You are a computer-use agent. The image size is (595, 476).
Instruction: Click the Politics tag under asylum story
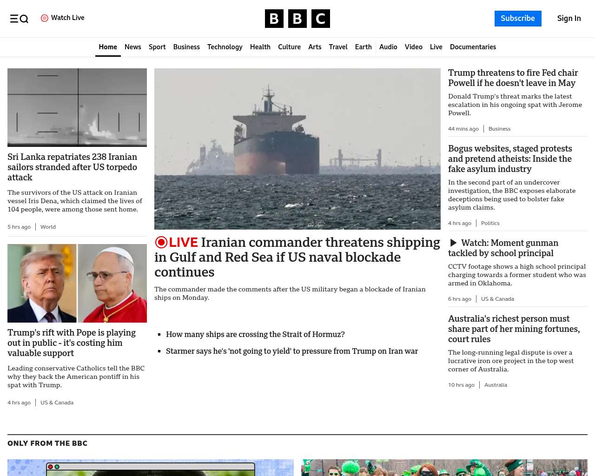coord(490,223)
